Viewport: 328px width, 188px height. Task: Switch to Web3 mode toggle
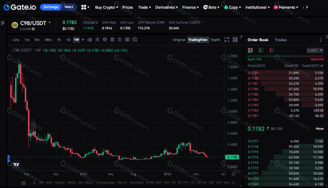click(69, 7)
